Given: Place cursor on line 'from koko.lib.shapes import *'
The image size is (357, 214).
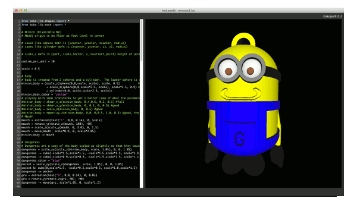Looking at the screenshot, I should click(46, 21).
